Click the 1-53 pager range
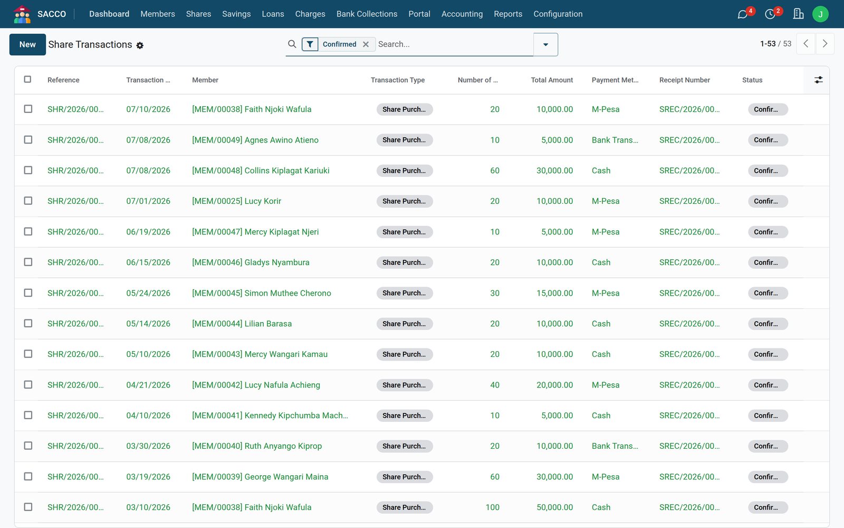This screenshot has width=844, height=528. tap(768, 44)
